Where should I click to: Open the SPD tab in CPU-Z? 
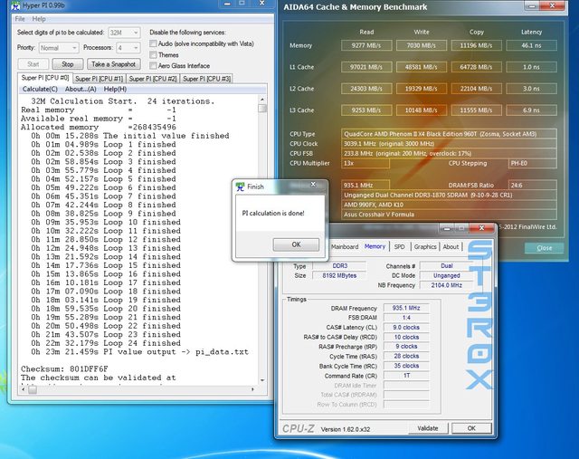point(399,246)
